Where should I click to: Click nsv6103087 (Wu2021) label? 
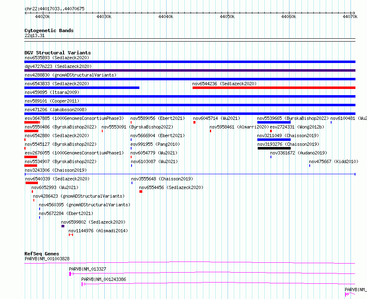pyautogui.click(x=154, y=161)
